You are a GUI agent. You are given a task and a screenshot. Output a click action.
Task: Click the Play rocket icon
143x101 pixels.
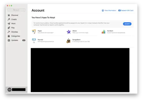[9, 28]
